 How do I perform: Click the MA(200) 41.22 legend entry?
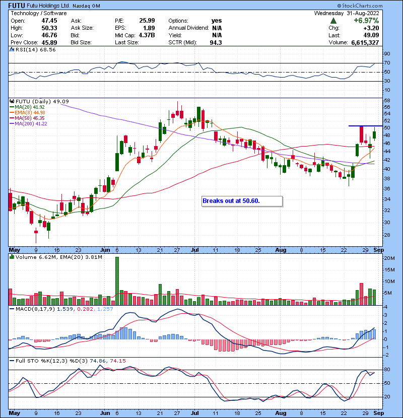[x=28, y=124]
